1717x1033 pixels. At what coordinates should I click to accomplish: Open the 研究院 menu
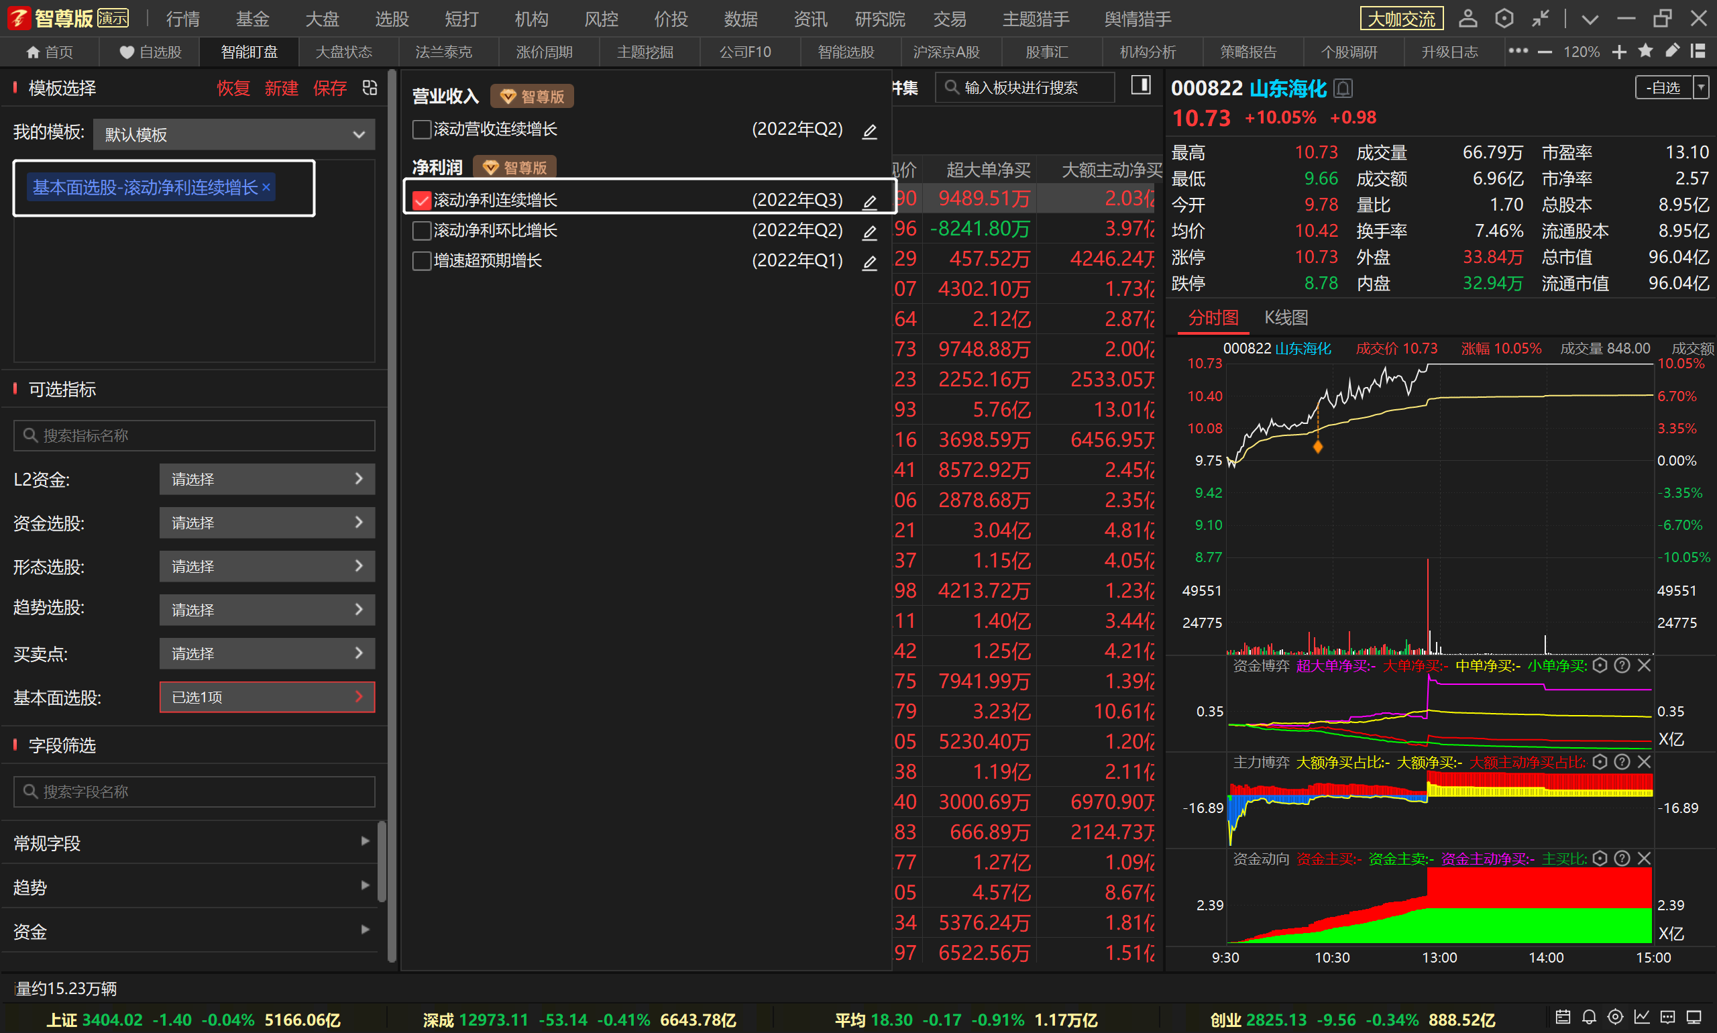point(881,19)
